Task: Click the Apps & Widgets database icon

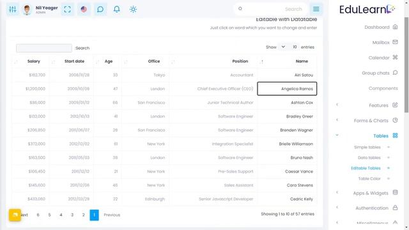Action: point(395,192)
